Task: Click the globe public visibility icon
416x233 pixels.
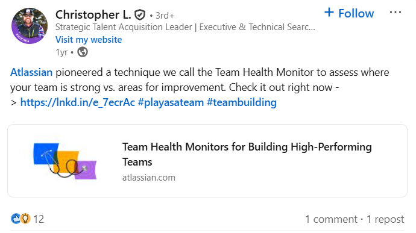Action: point(83,52)
